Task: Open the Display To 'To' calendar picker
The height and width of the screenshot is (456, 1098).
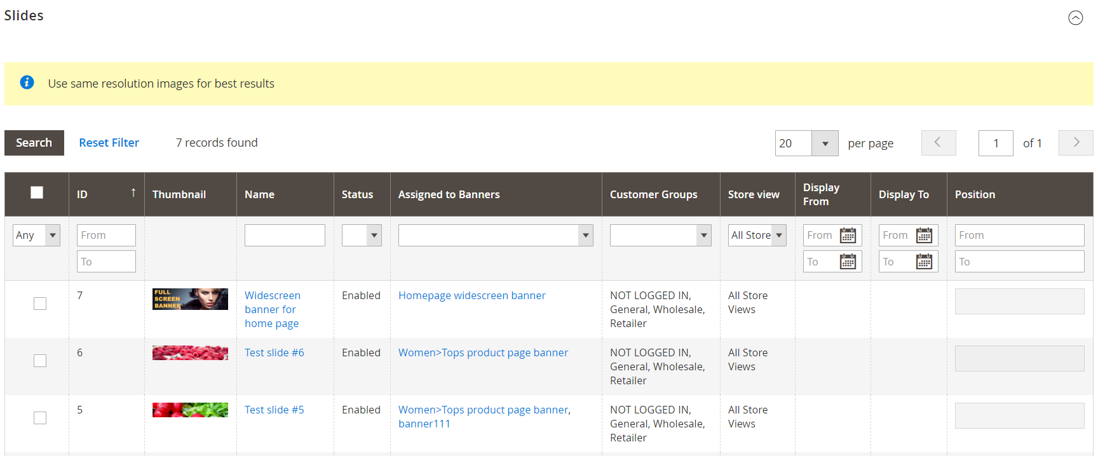Action: (924, 262)
